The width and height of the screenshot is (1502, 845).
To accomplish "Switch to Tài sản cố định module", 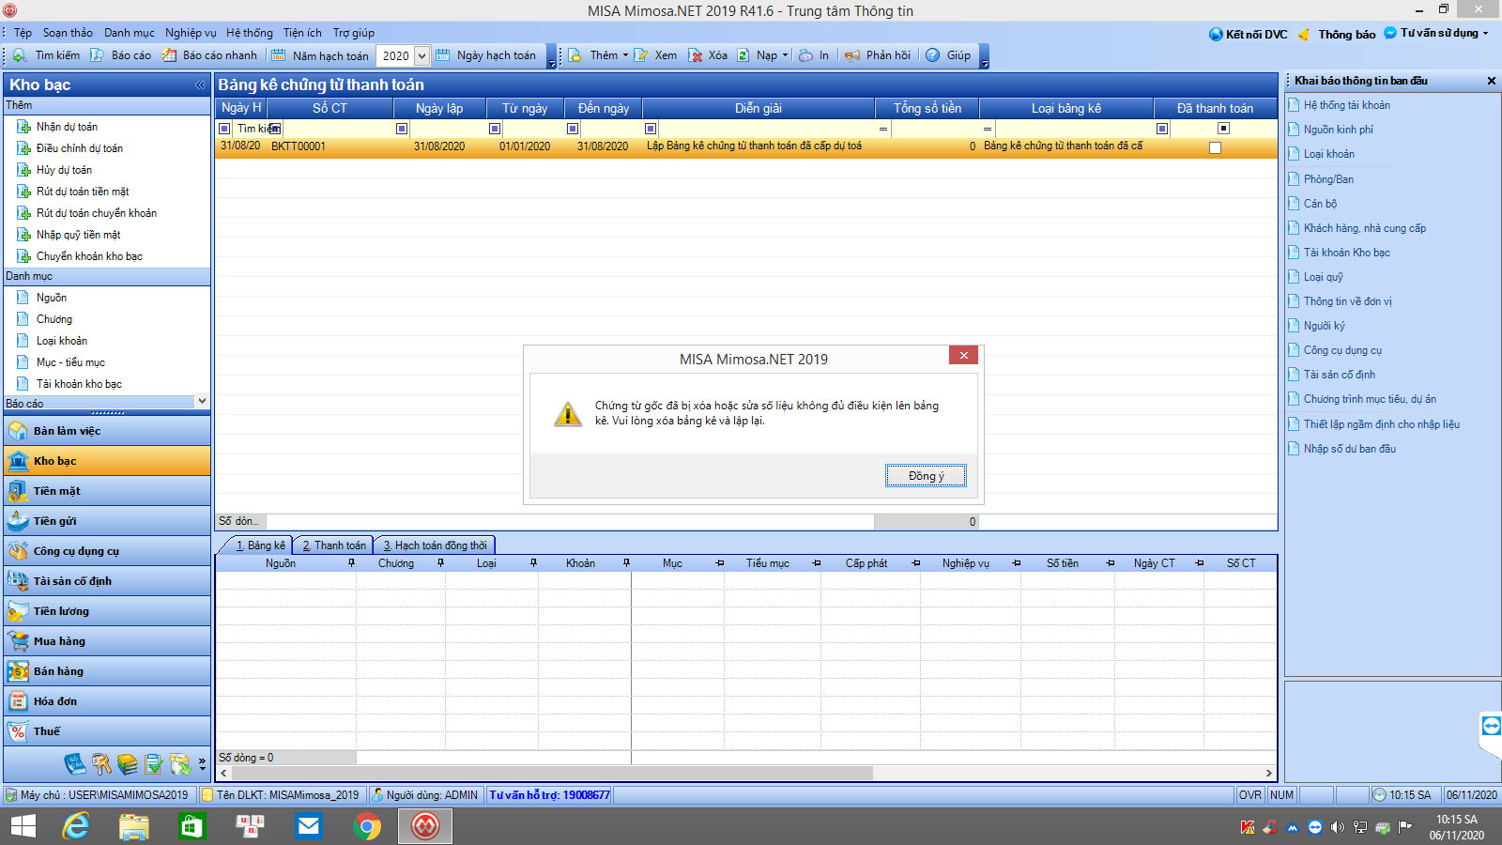I will [x=107, y=581].
